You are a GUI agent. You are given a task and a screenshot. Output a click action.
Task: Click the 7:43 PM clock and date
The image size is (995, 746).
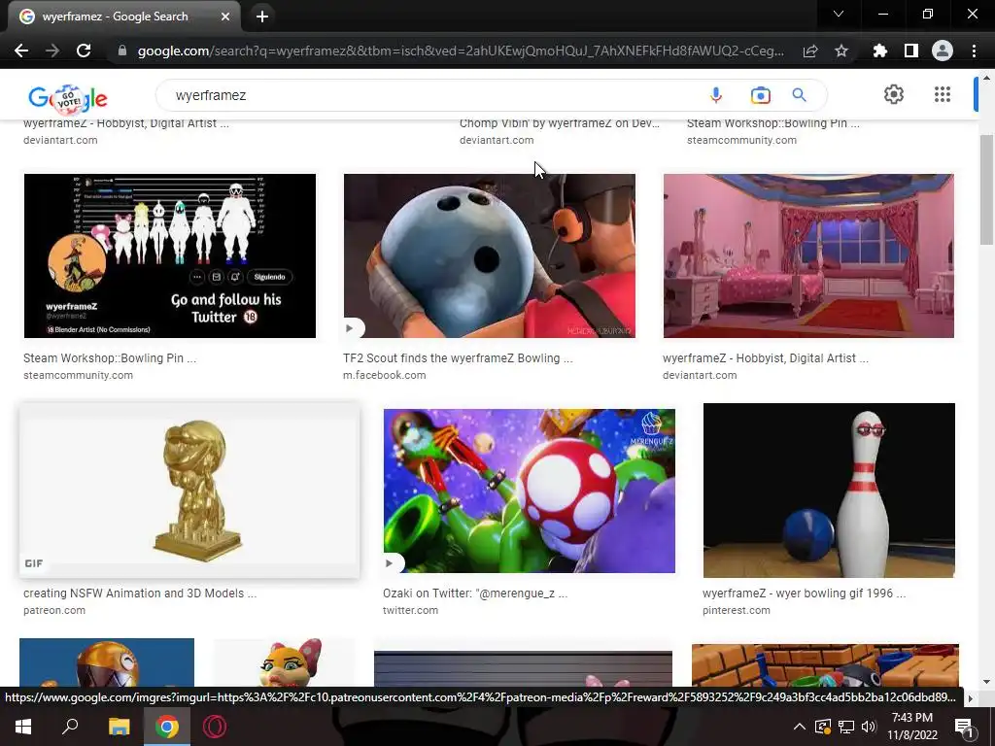(911, 727)
